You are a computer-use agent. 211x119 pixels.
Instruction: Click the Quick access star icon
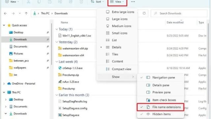point(9,25)
